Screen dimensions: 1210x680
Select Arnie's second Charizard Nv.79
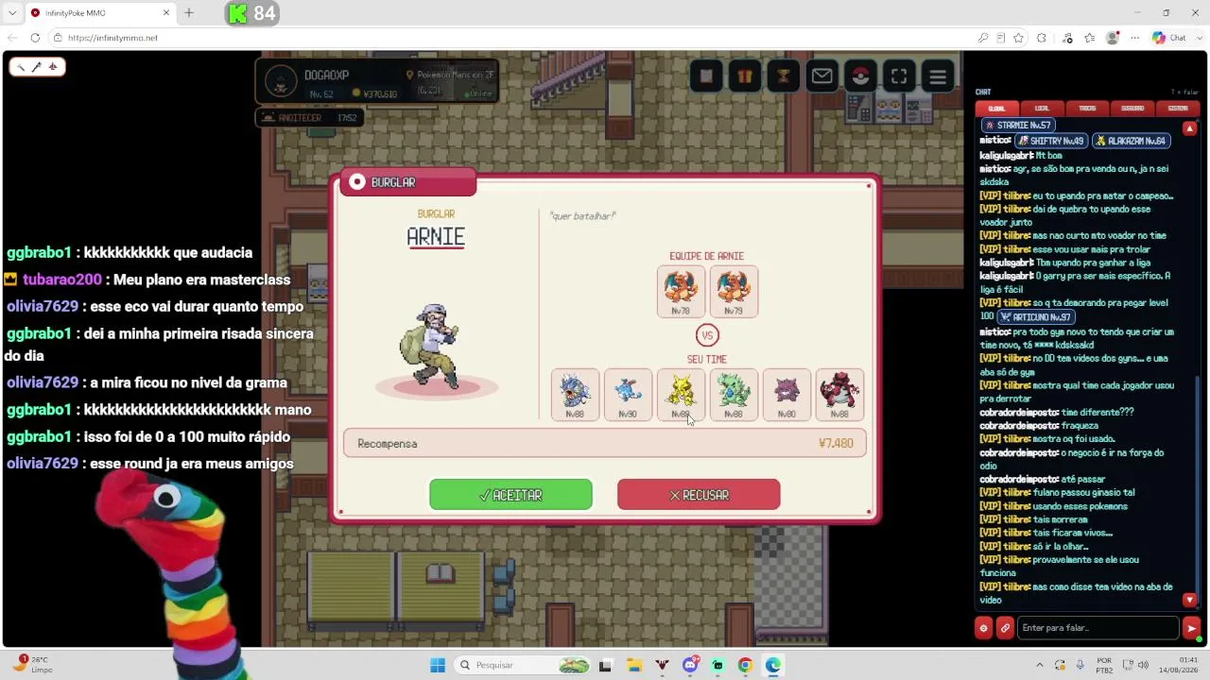734,292
